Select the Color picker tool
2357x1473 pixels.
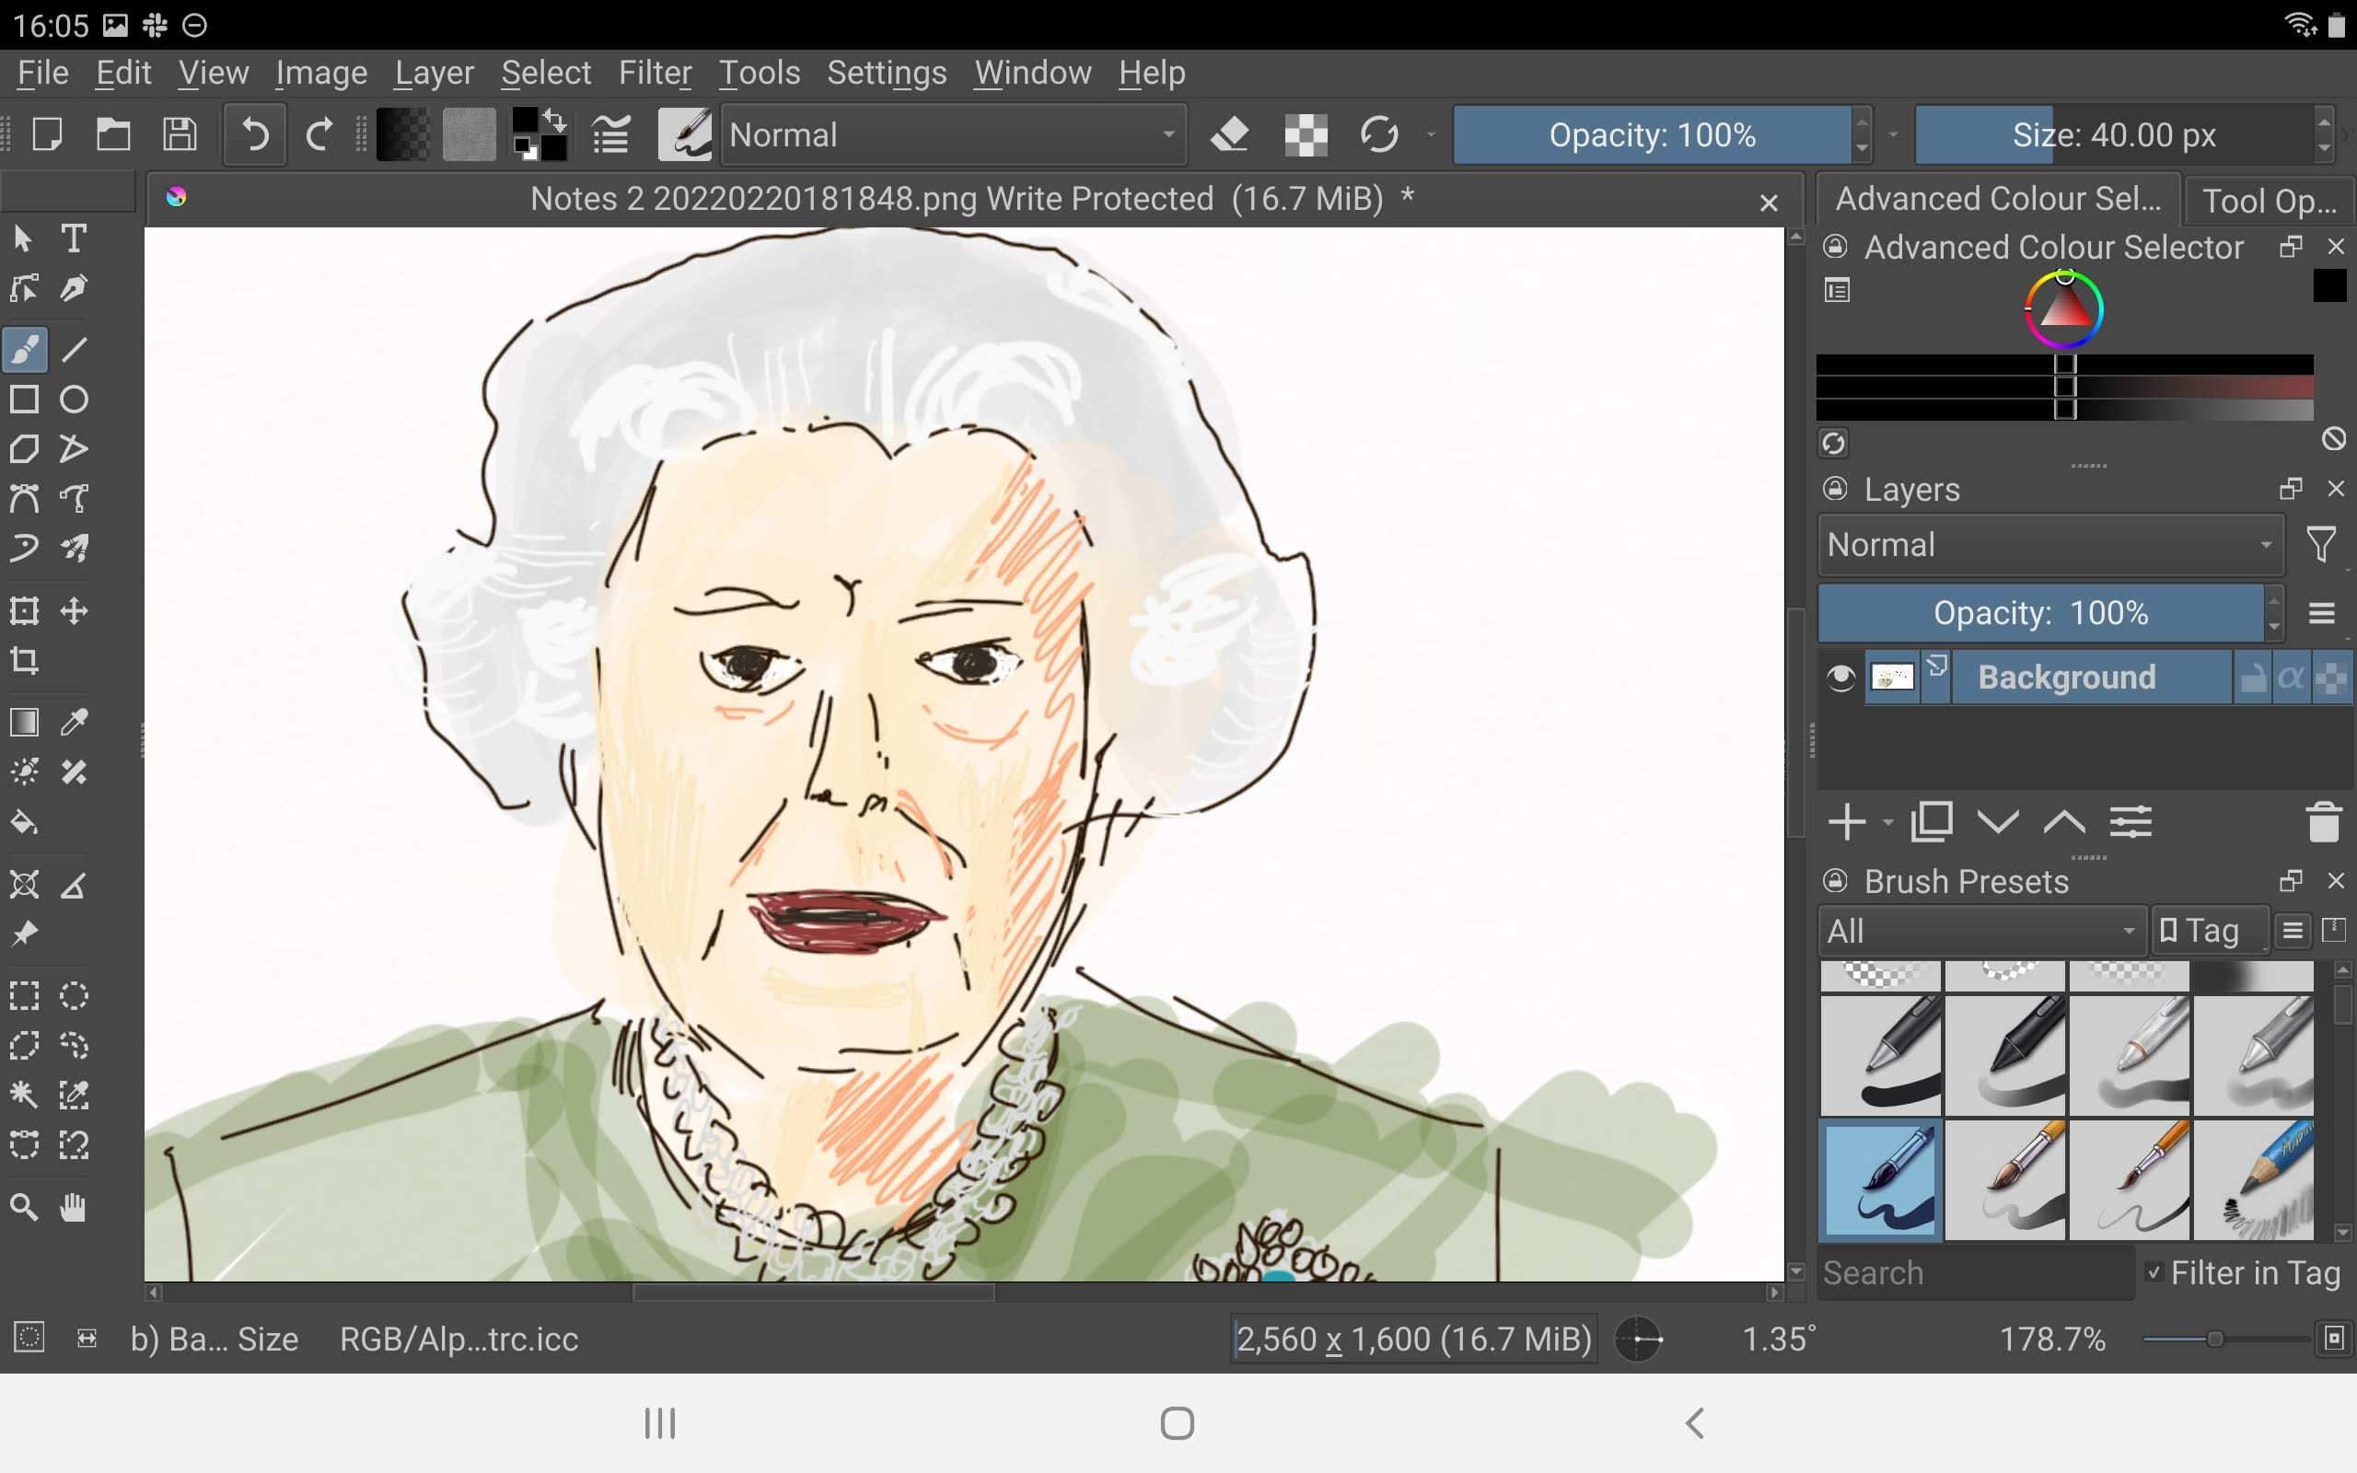click(x=73, y=721)
